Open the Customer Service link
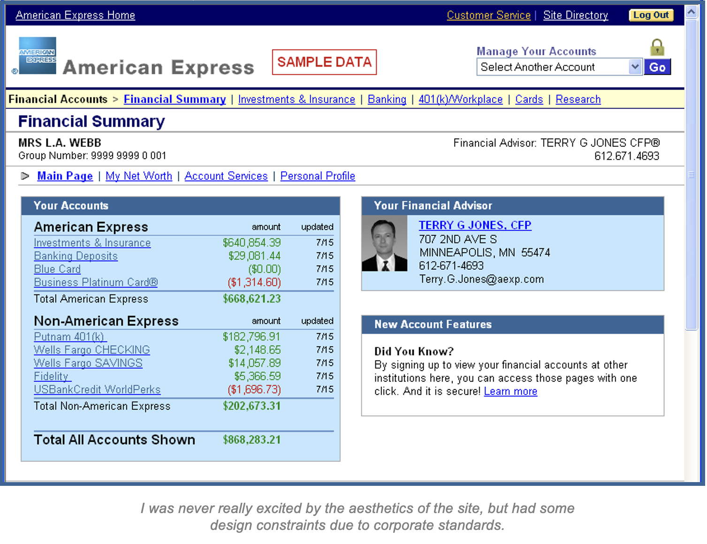Image resolution: width=707 pixels, height=544 pixels. click(x=488, y=15)
